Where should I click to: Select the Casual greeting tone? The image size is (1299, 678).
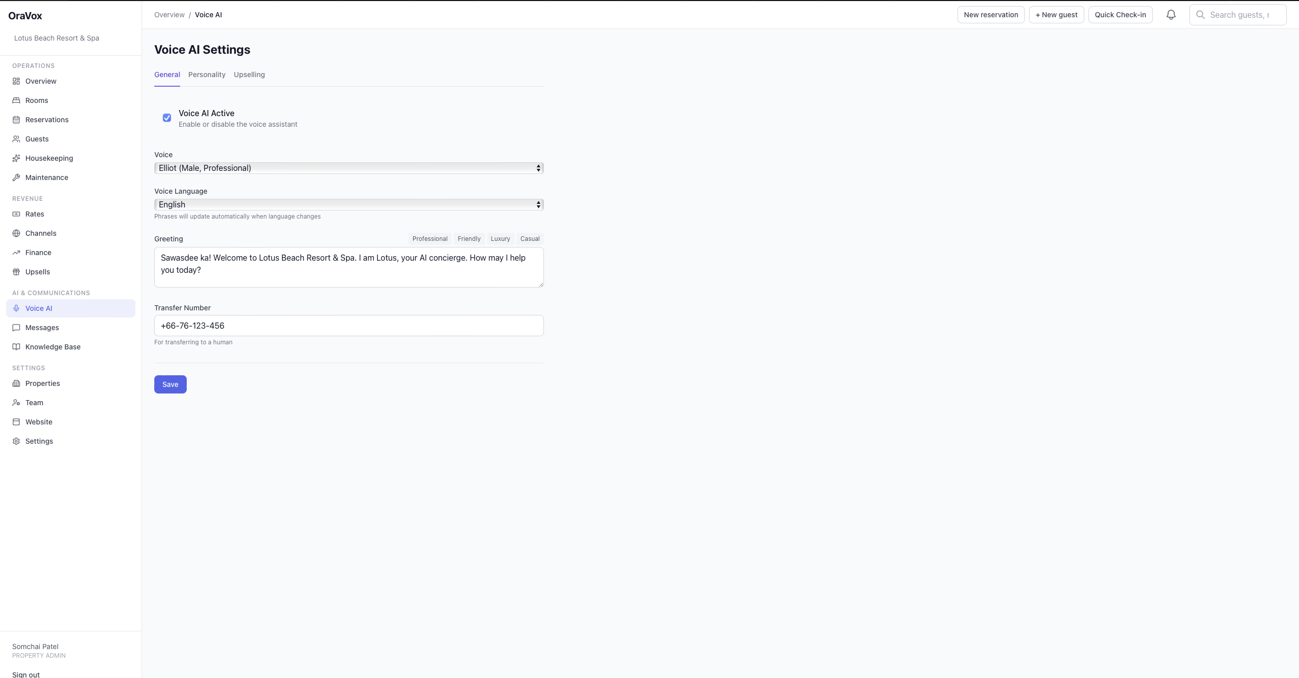pyautogui.click(x=529, y=238)
